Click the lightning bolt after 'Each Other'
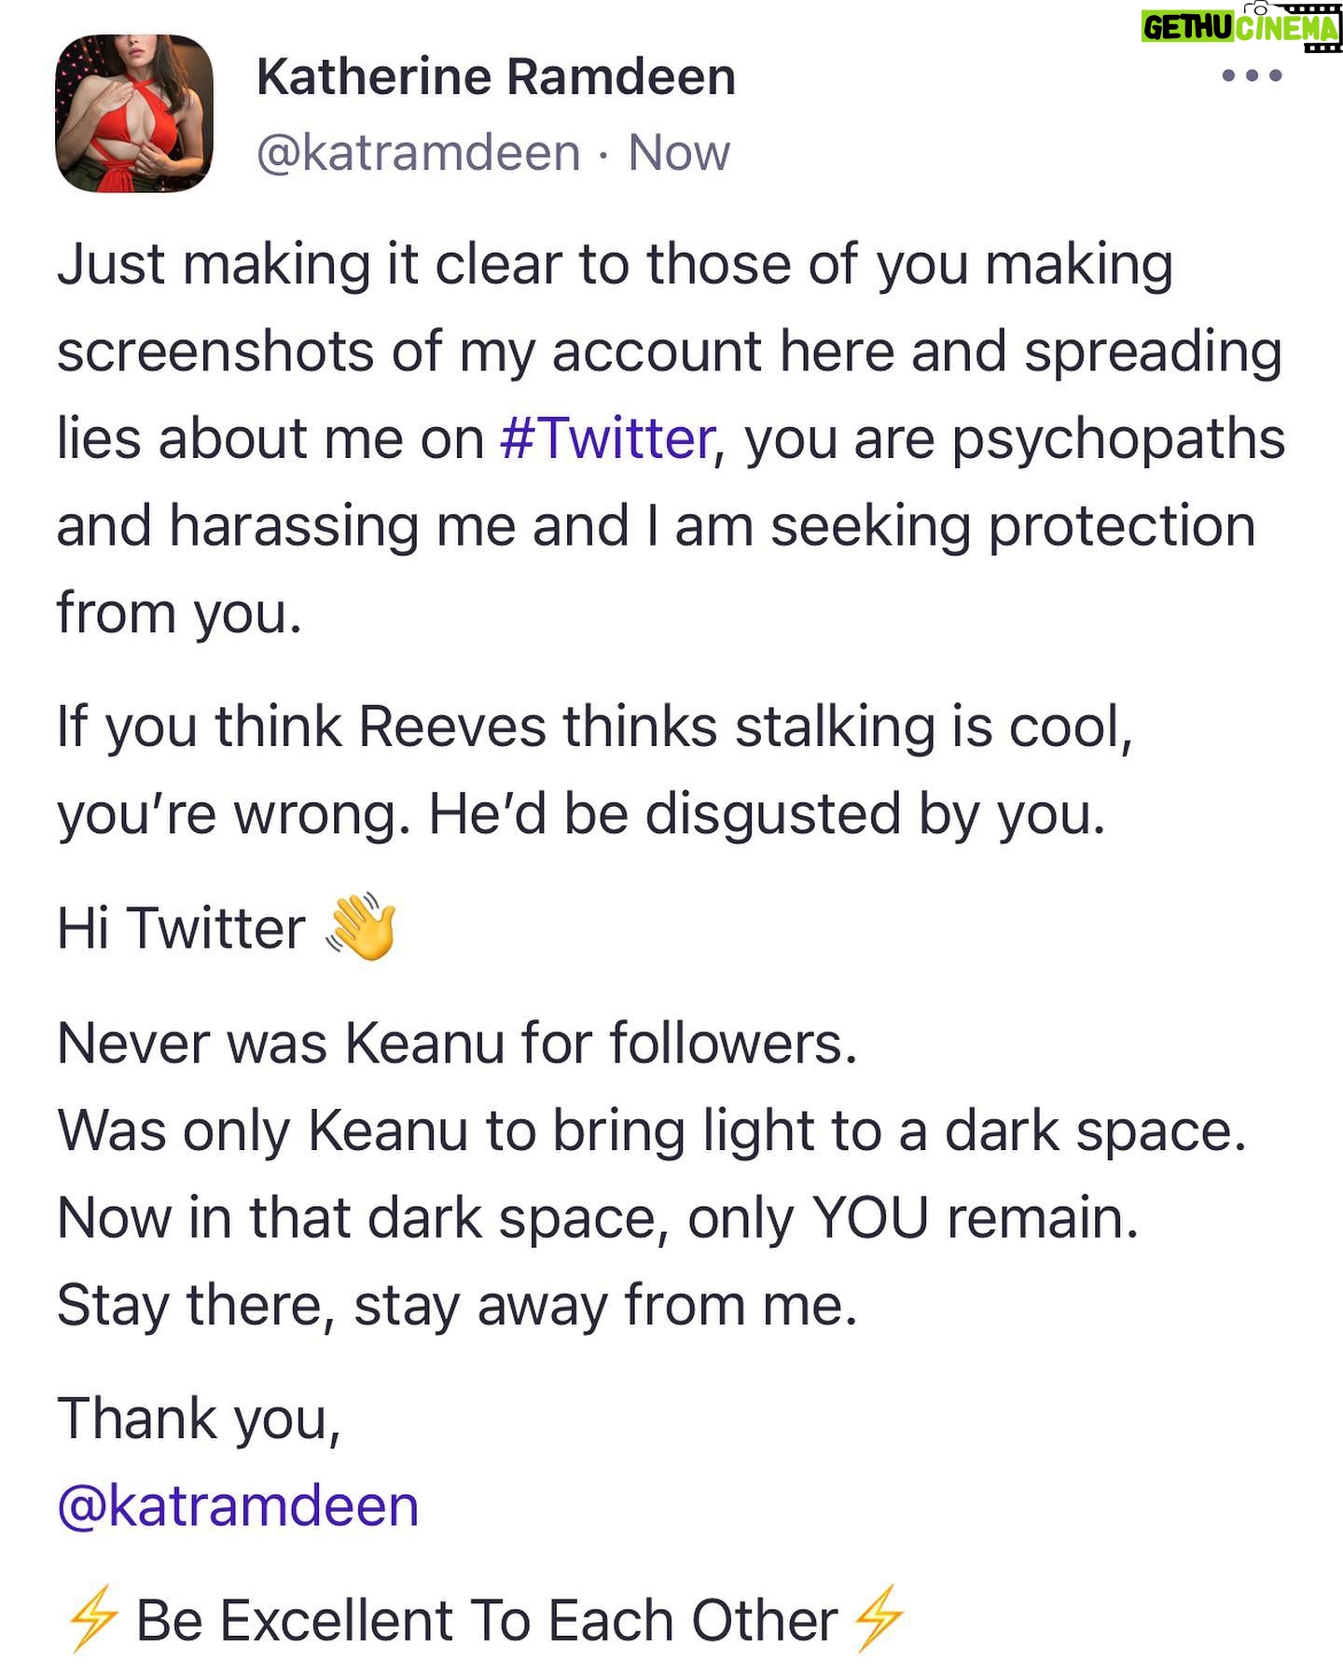Image resolution: width=1343 pixels, height=1677 pixels. [x=878, y=1619]
